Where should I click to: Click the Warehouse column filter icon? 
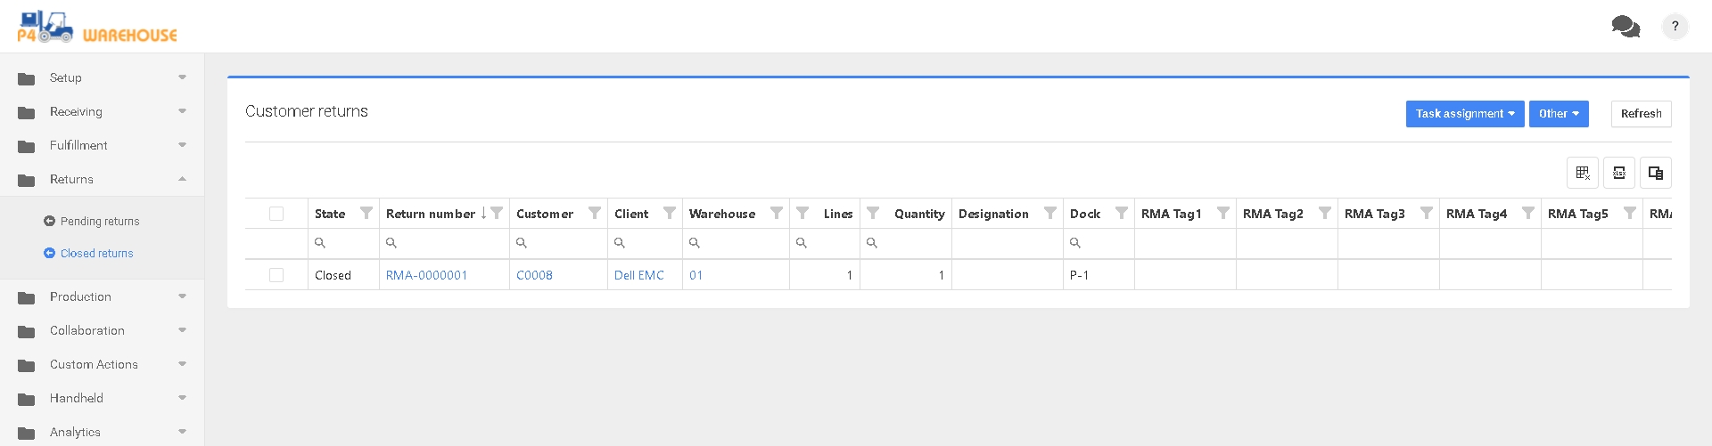point(776,213)
